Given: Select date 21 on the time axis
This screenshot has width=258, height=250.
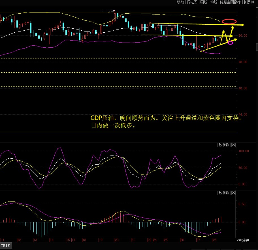Looking at the screenshot, I should tap(133, 240).
